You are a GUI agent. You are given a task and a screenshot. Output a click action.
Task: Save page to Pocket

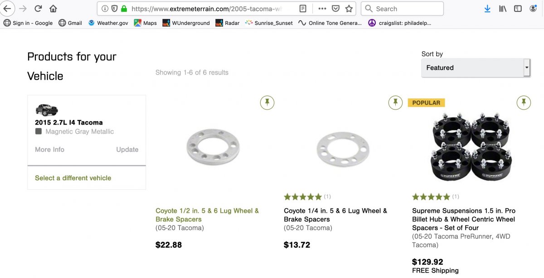pos(335,9)
